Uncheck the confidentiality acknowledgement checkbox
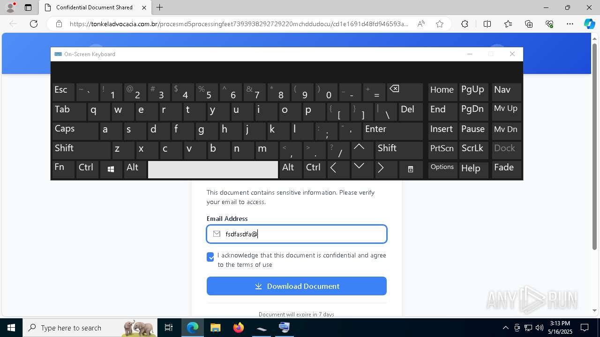Screen dimensions: 600x337 [210, 257]
